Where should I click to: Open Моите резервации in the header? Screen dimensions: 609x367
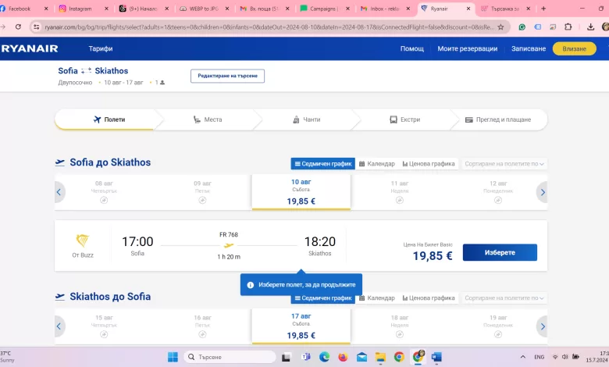[467, 48]
